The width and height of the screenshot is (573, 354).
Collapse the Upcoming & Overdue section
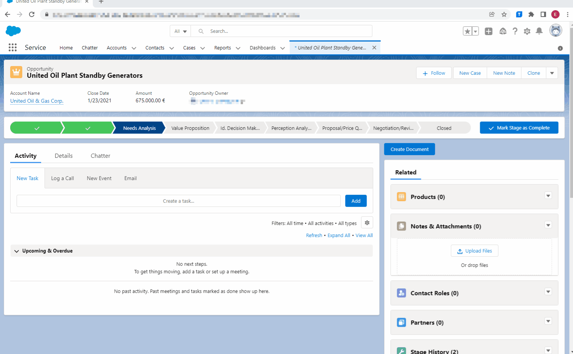(17, 251)
